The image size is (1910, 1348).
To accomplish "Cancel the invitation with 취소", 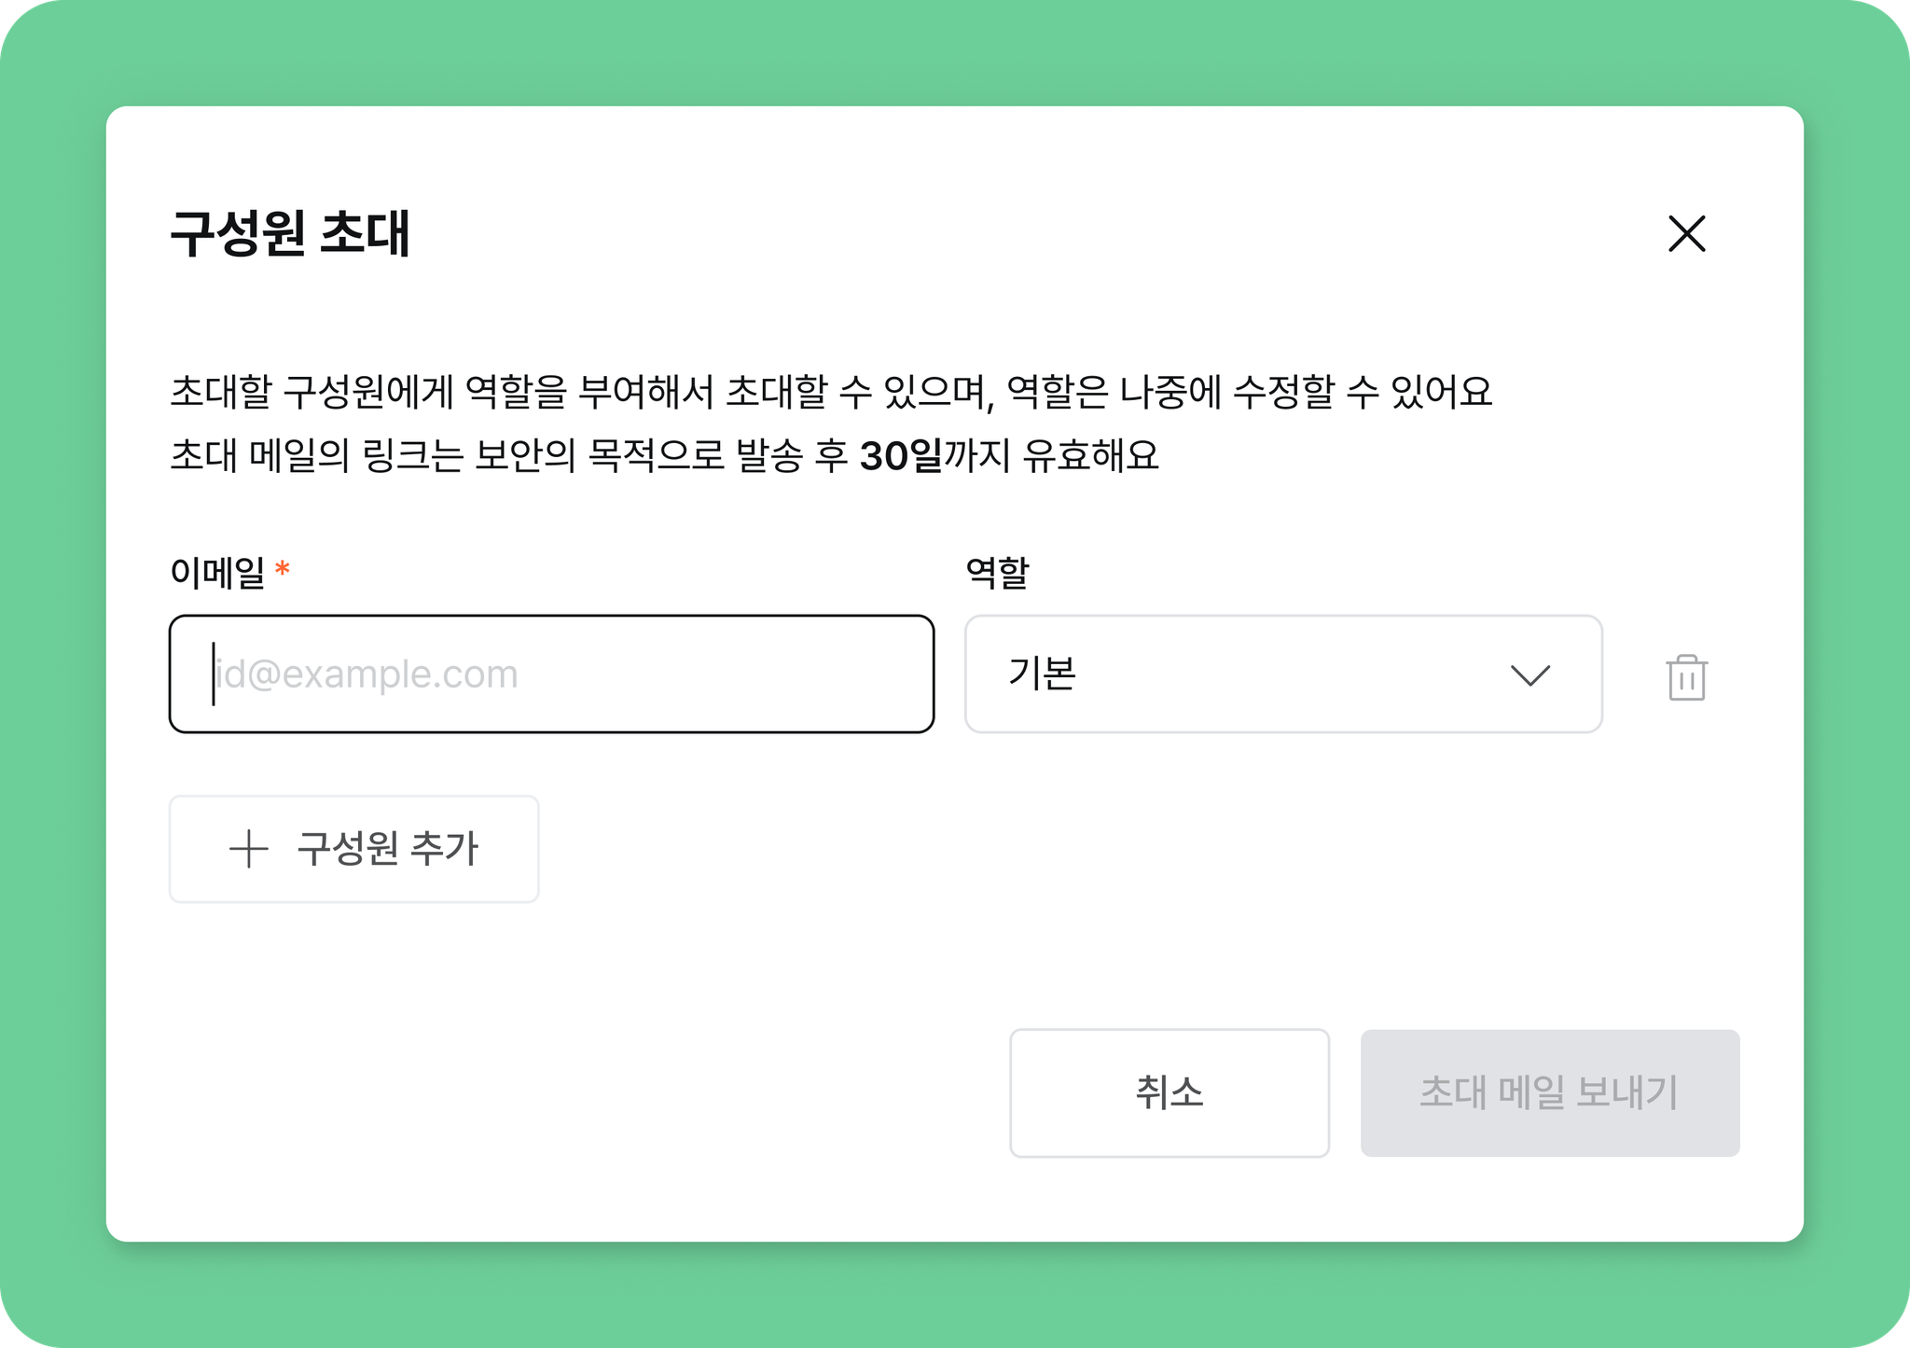I will tap(1170, 1092).
